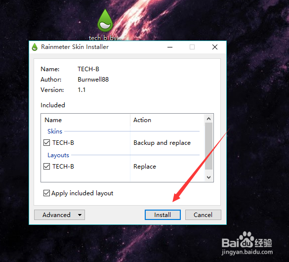Click the disabled maximize window icon
Image resolution: width=289 pixels, height=262 pixels.
tap(192, 47)
